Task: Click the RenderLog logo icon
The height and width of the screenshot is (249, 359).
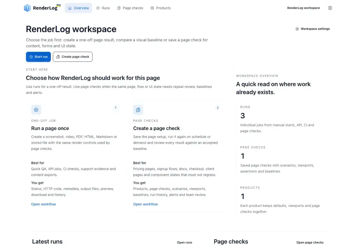Action: [27, 8]
